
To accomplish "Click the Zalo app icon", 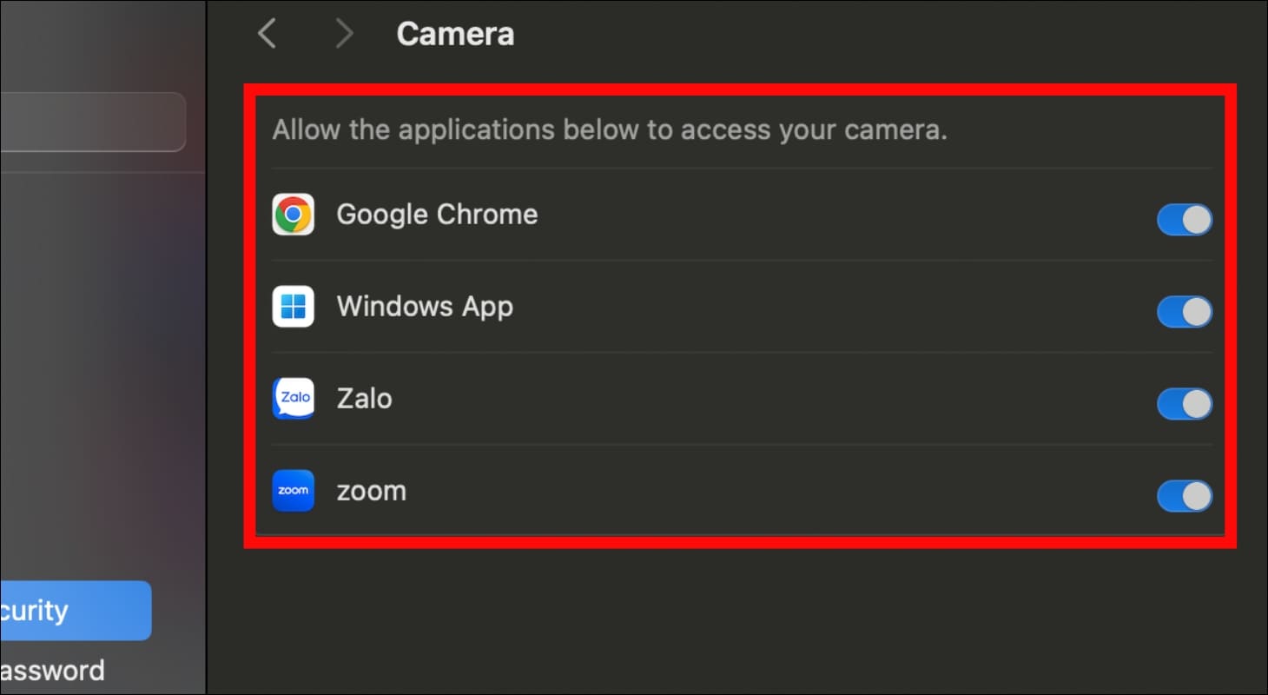I will pyautogui.click(x=293, y=399).
